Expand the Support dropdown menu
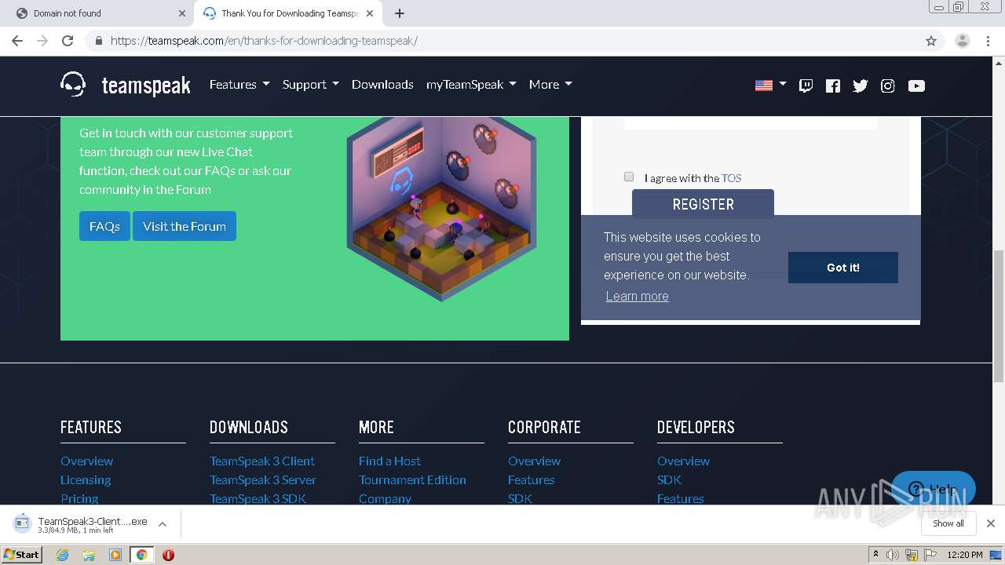The width and height of the screenshot is (1005, 565). tap(311, 84)
